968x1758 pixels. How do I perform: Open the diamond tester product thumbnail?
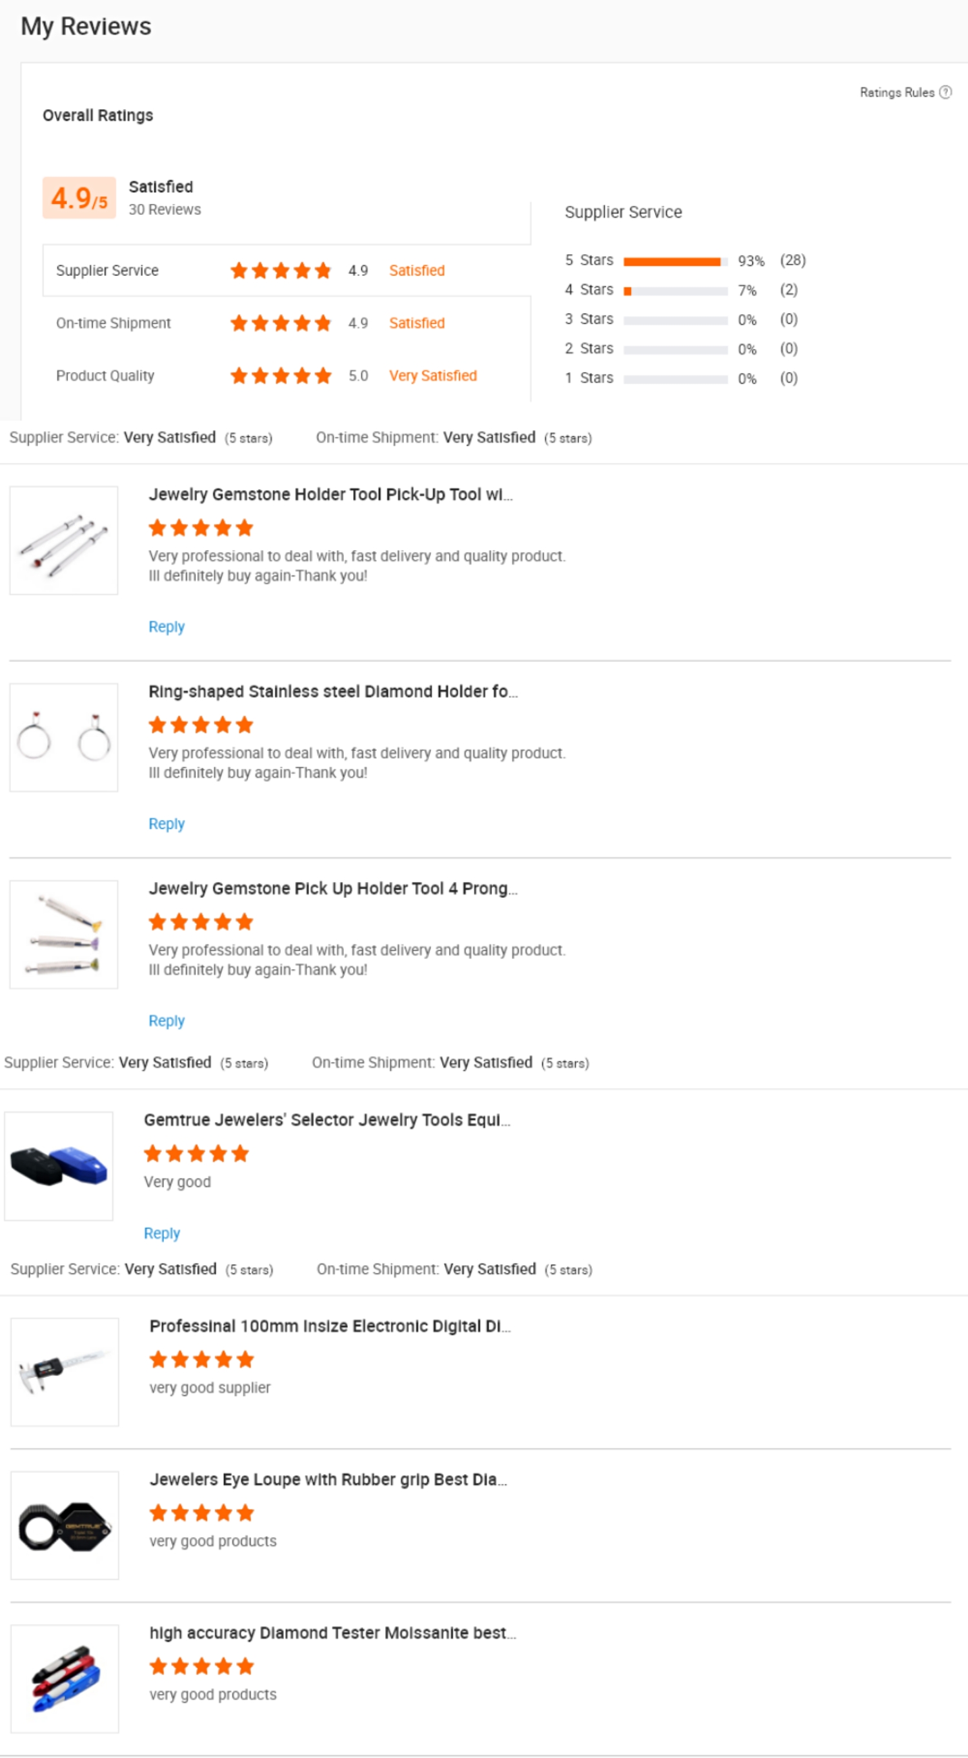tap(65, 1679)
